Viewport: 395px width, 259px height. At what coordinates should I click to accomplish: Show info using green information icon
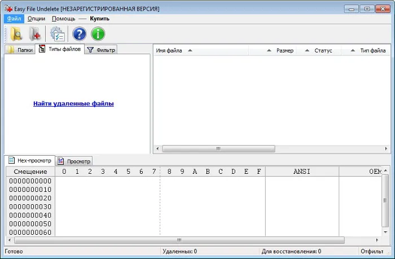(98, 34)
